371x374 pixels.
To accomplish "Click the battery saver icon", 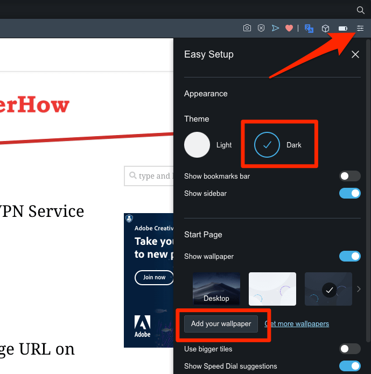I will [x=342, y=28].
